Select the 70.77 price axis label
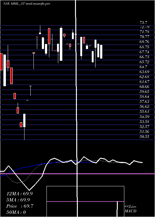 click(x=144, y=37)
